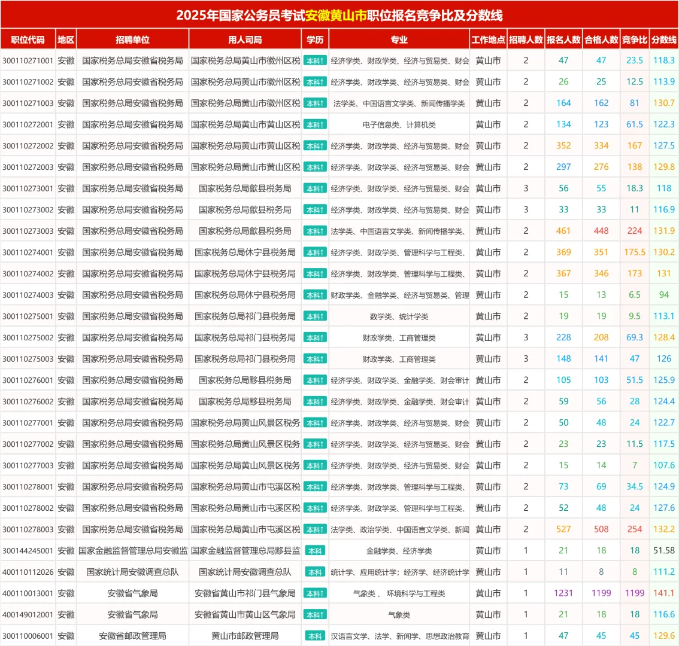Click the 报名人数 column header
This screenshot has width=679, height=646.
(x=563, y=40)
